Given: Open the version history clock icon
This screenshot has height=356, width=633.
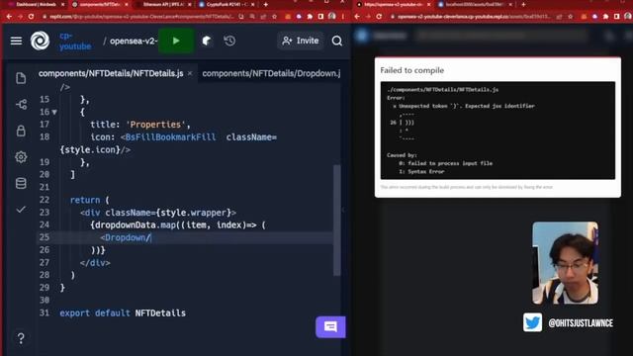Looking at the screenshot, I should click(229, 41).
